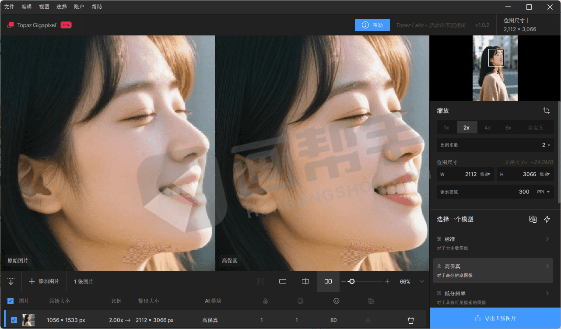Click the zoom in plus icon
The width and height of the screenshot is (561, 329).
pyautogui.click(x=387, y=281)
